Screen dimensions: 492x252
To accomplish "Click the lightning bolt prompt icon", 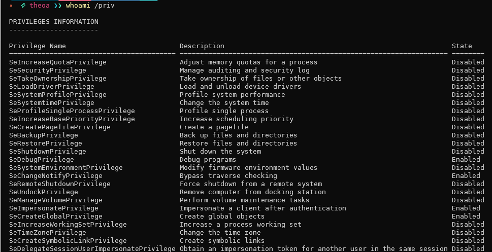I will point(23,6).
